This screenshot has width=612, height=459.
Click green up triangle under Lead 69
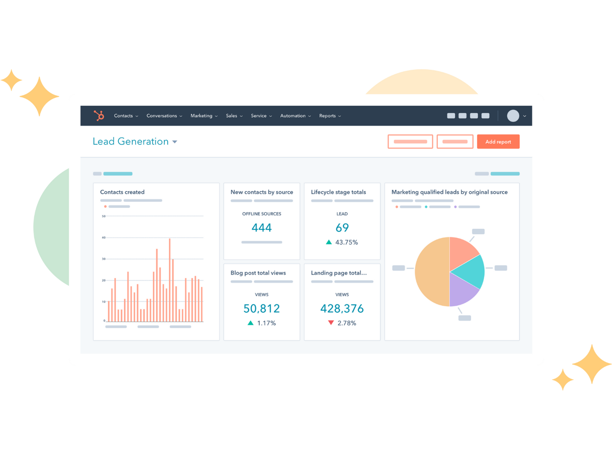coord(329,242)
